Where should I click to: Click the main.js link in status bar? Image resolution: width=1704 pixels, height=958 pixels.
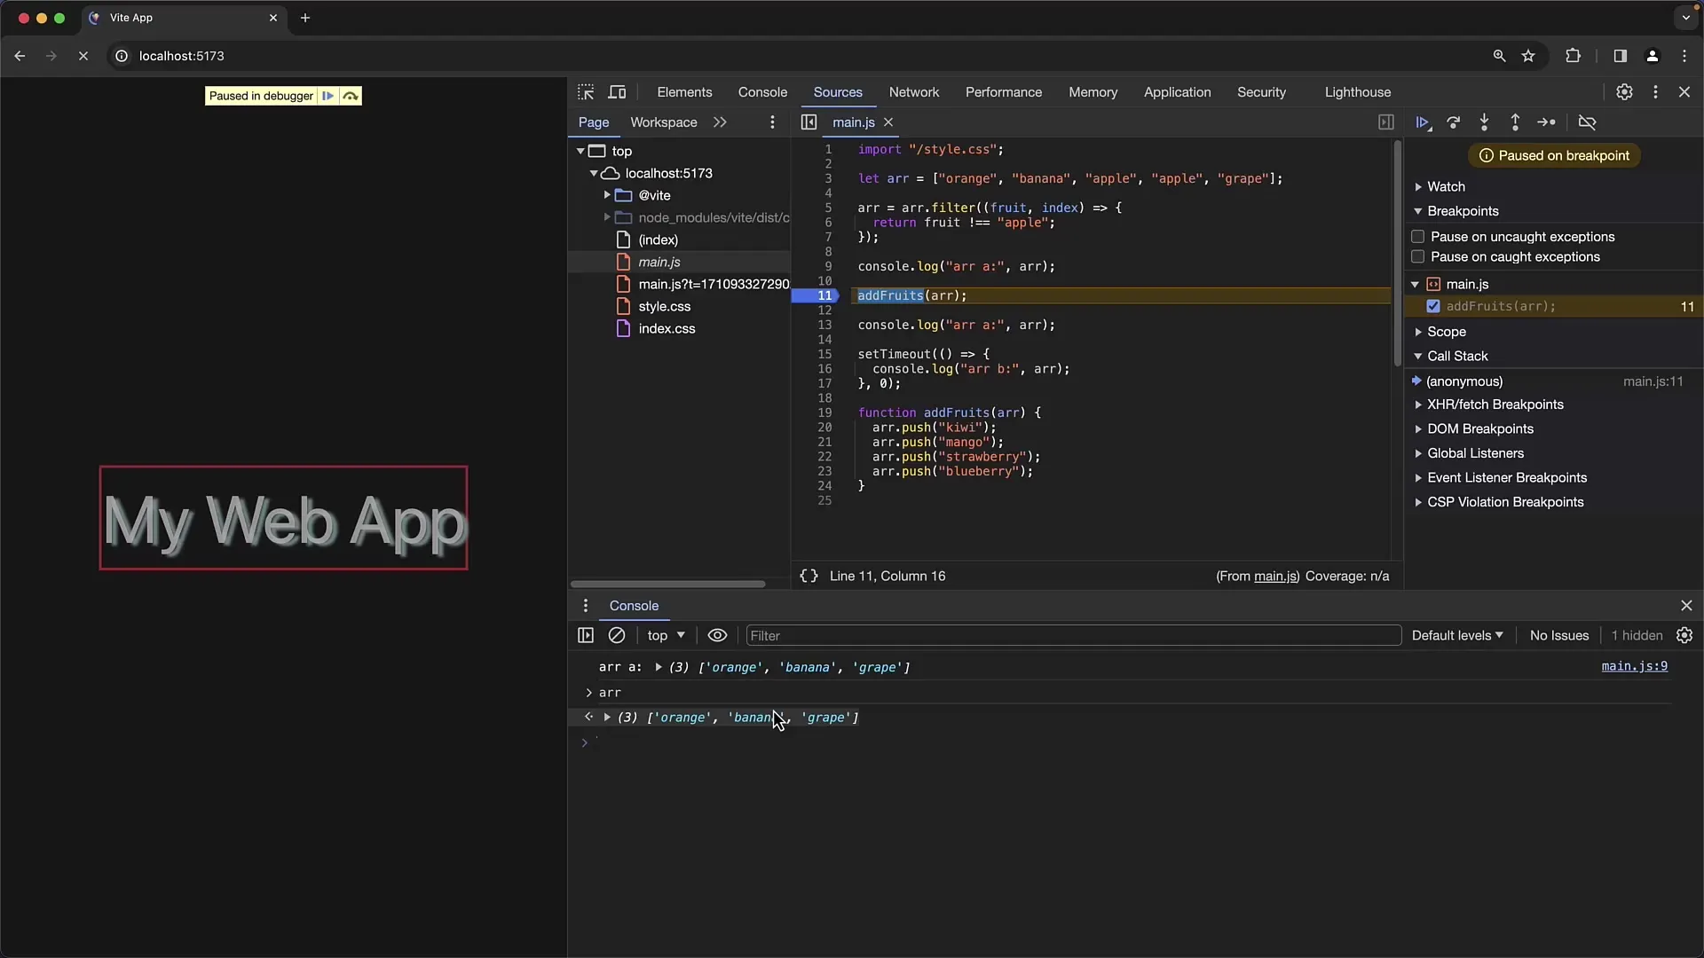1275,577
